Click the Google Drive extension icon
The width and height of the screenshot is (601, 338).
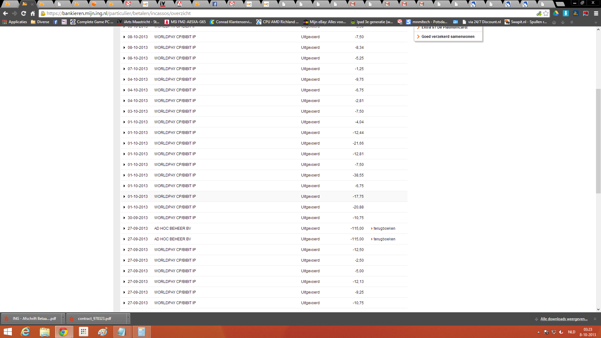point(556,13)
